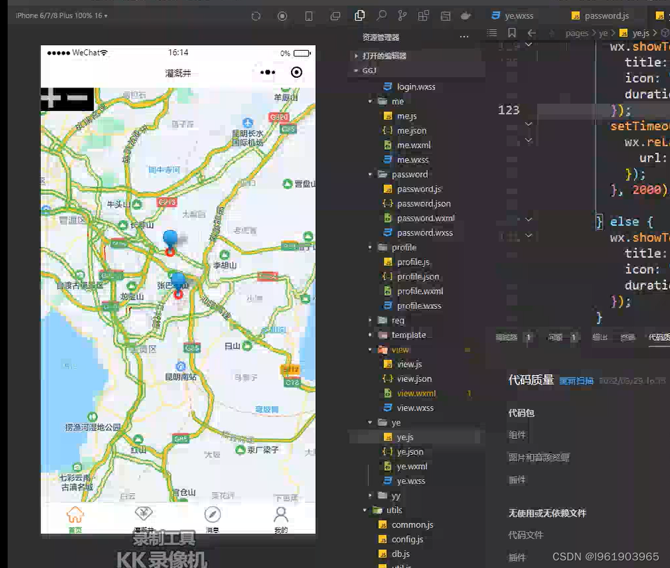
Task: Open the explorer more actions ellipsis
Action: [464, 37]
